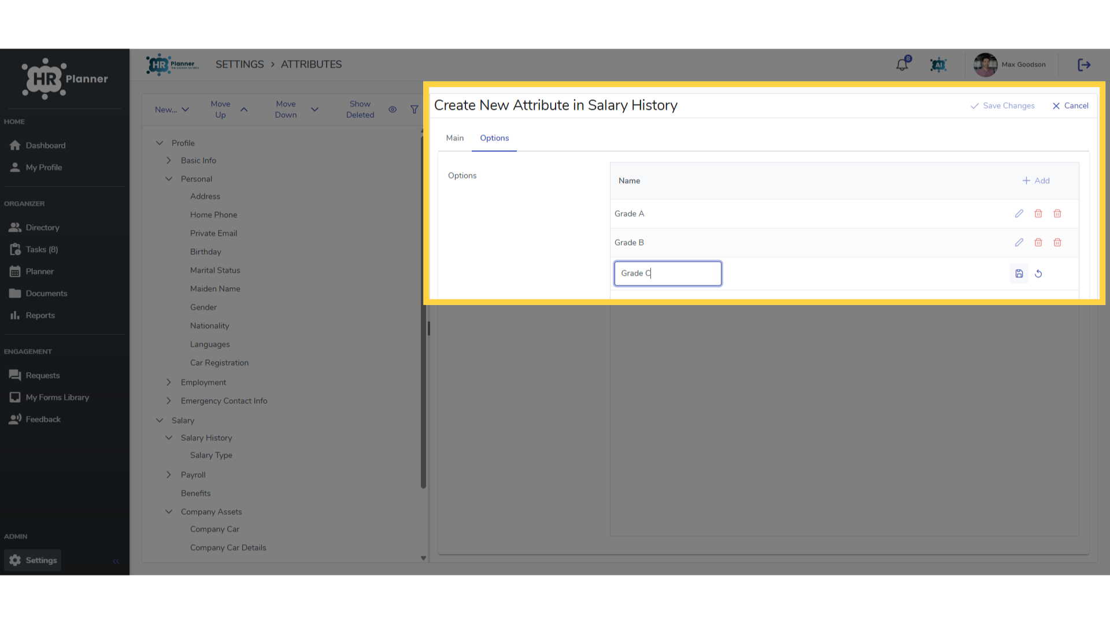The image size is (1110, 624).
Task: Open the AI assistant icon
Action: pos(938,65)
